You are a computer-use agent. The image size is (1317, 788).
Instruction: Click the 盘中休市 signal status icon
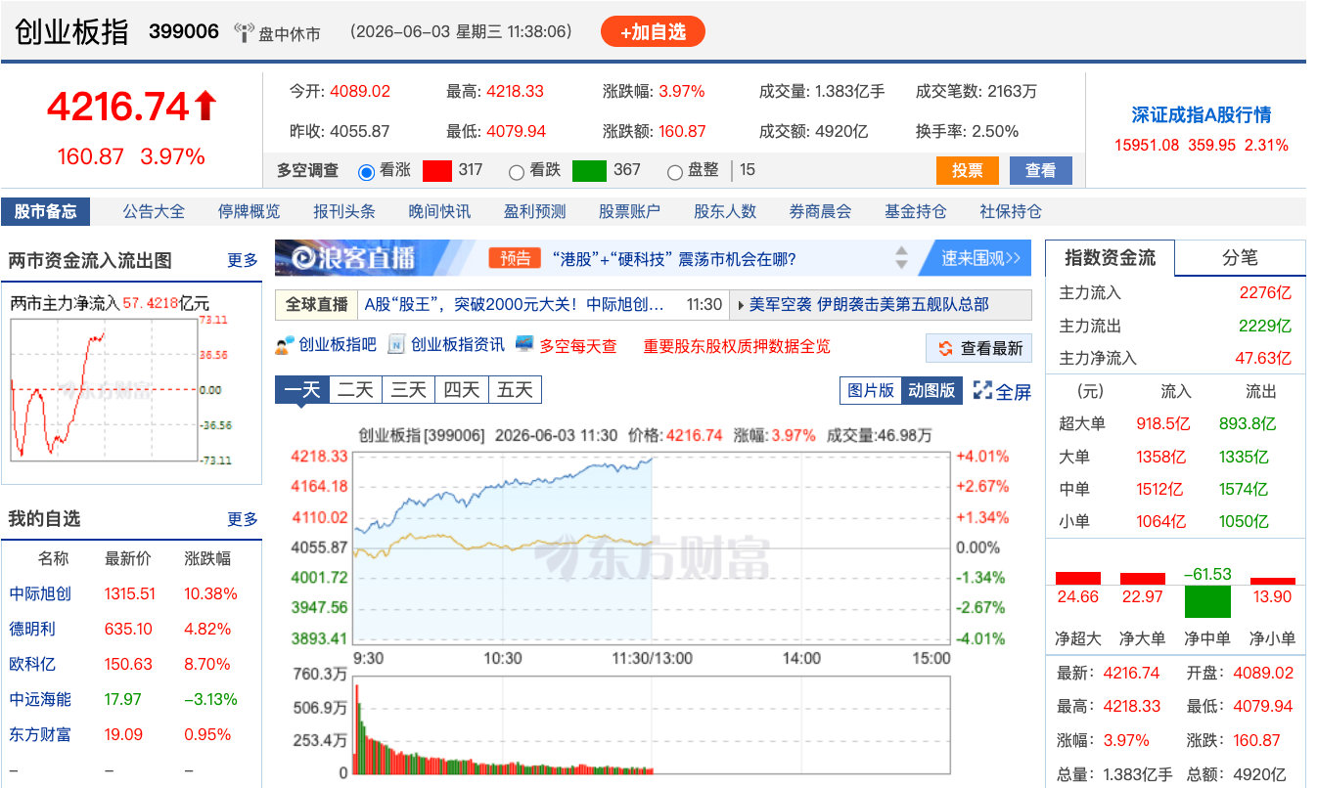[244, 32]
